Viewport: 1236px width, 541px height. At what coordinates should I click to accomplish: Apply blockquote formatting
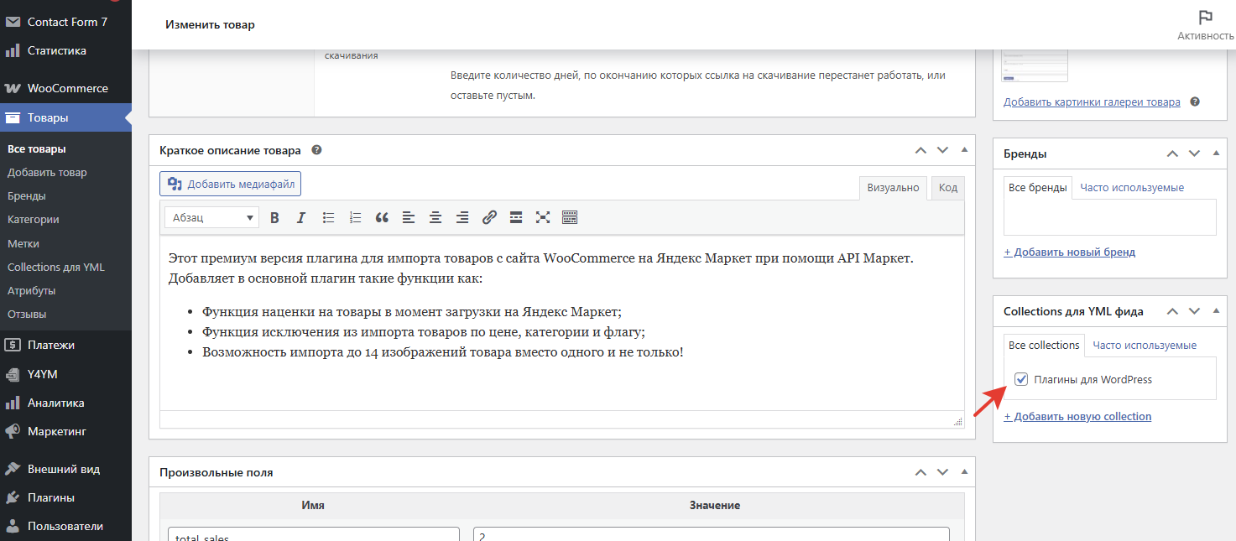(382, 218)
